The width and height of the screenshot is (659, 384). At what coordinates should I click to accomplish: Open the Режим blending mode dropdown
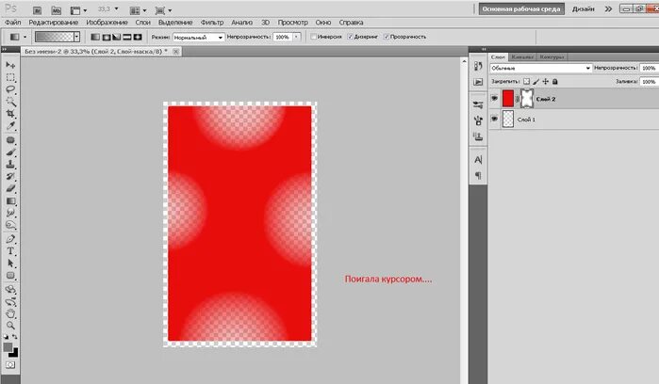[x=198, y=38]
